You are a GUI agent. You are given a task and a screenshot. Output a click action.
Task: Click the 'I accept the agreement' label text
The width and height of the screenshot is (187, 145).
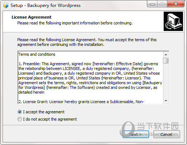pos(44,112)
